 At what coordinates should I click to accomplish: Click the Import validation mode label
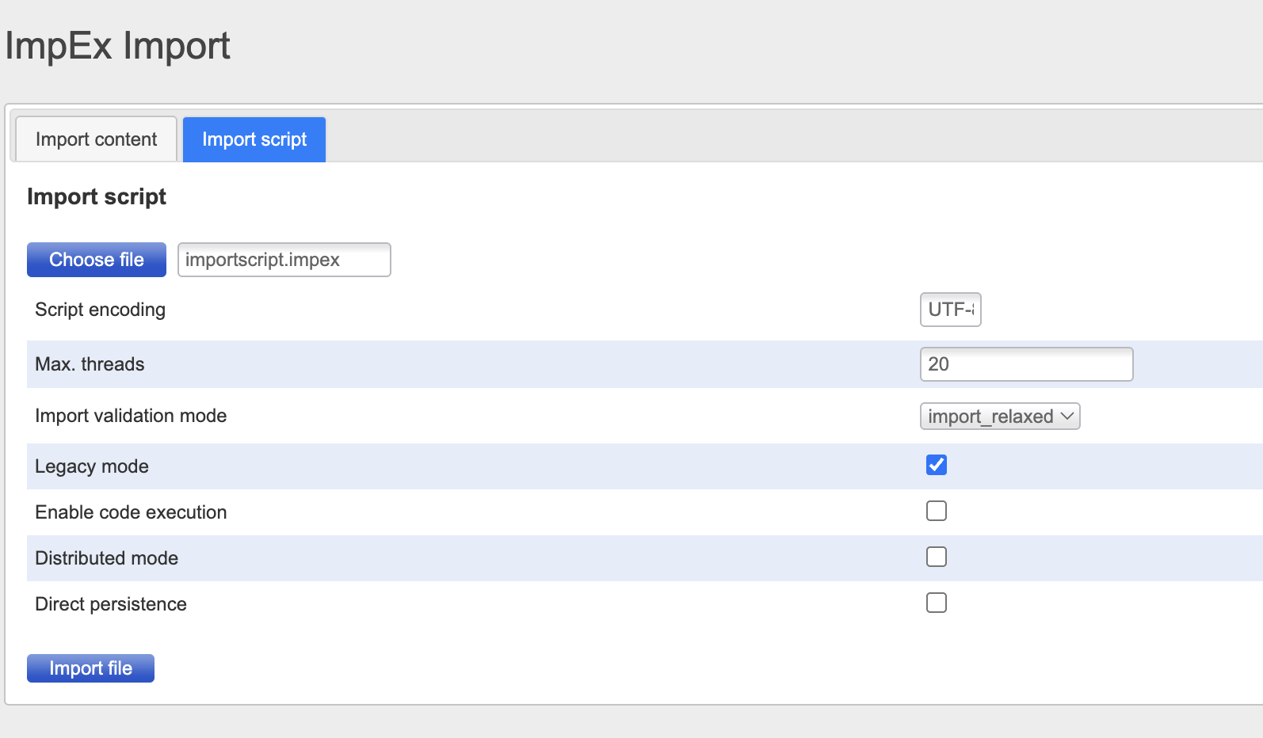pyautogui.click(x=131, y=416)
